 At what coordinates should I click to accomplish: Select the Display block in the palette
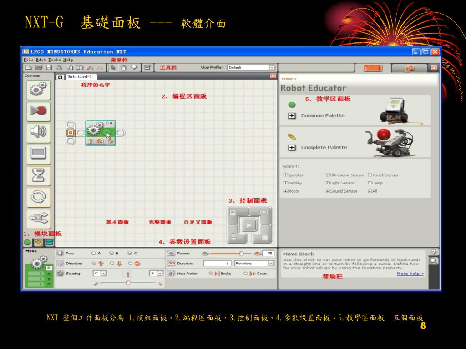[38, 155]
